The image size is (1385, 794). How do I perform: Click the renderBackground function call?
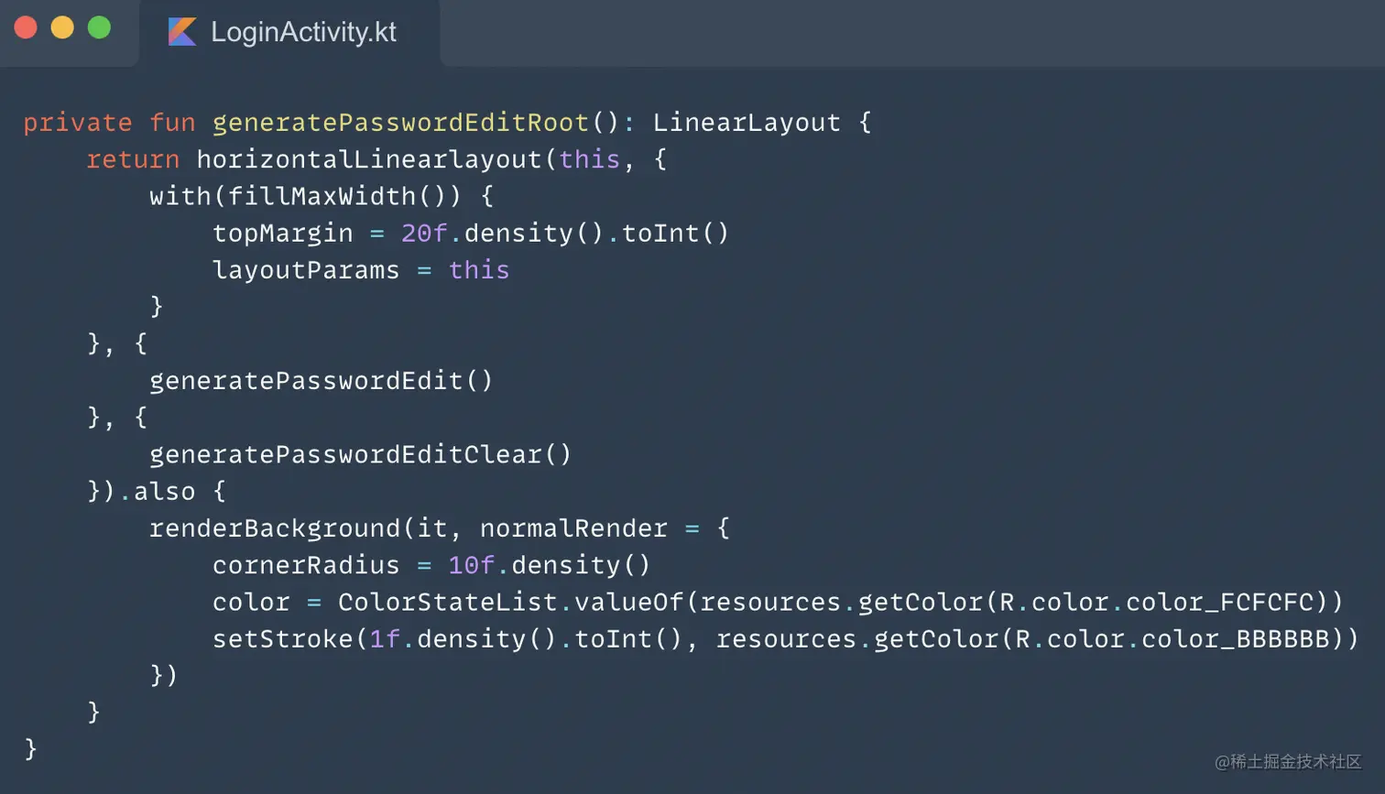275,528
